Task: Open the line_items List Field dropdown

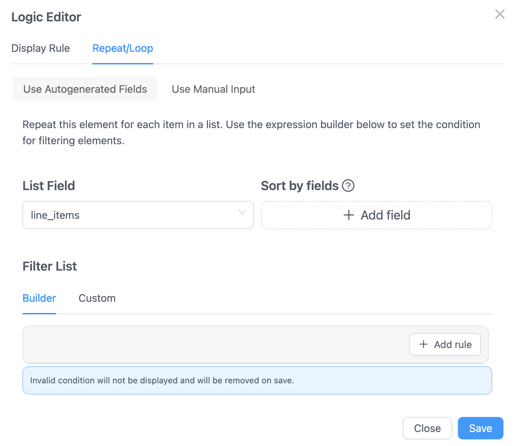Action: 133,215
